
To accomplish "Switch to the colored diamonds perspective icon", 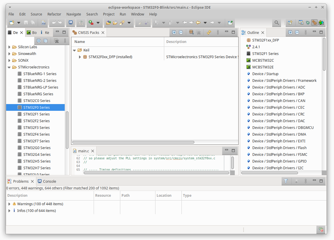I will point(321,23).
